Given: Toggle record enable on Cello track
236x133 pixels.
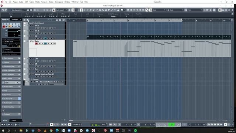Looking at the screenshot, I should pyautogui.click(x=36, y=44).
